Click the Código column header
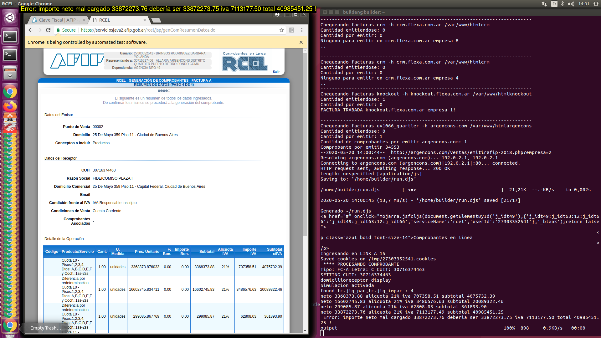The height and width of the screenshot is (338, 601). [x=52, y=252]
